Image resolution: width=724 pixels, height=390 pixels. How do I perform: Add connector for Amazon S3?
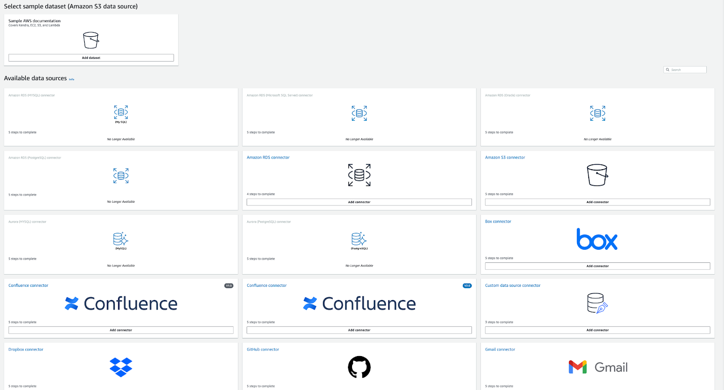598,202
